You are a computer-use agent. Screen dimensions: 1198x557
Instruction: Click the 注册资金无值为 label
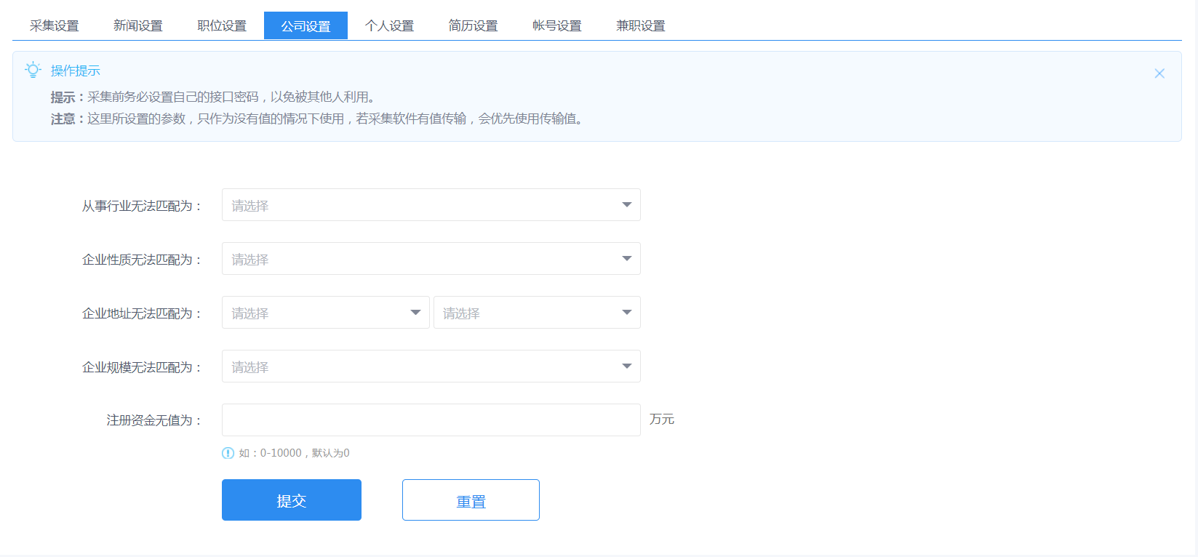[x=154, y=420]
